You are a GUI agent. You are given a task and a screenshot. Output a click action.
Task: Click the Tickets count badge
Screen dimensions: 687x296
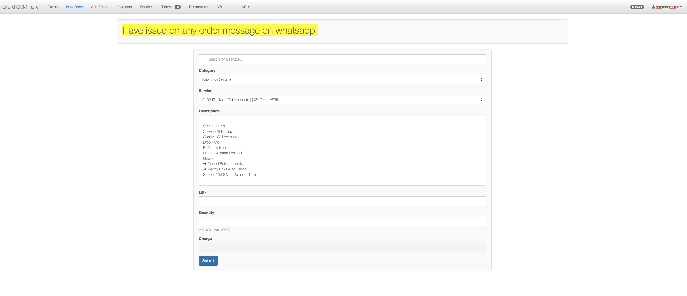[x=178, y=7]
